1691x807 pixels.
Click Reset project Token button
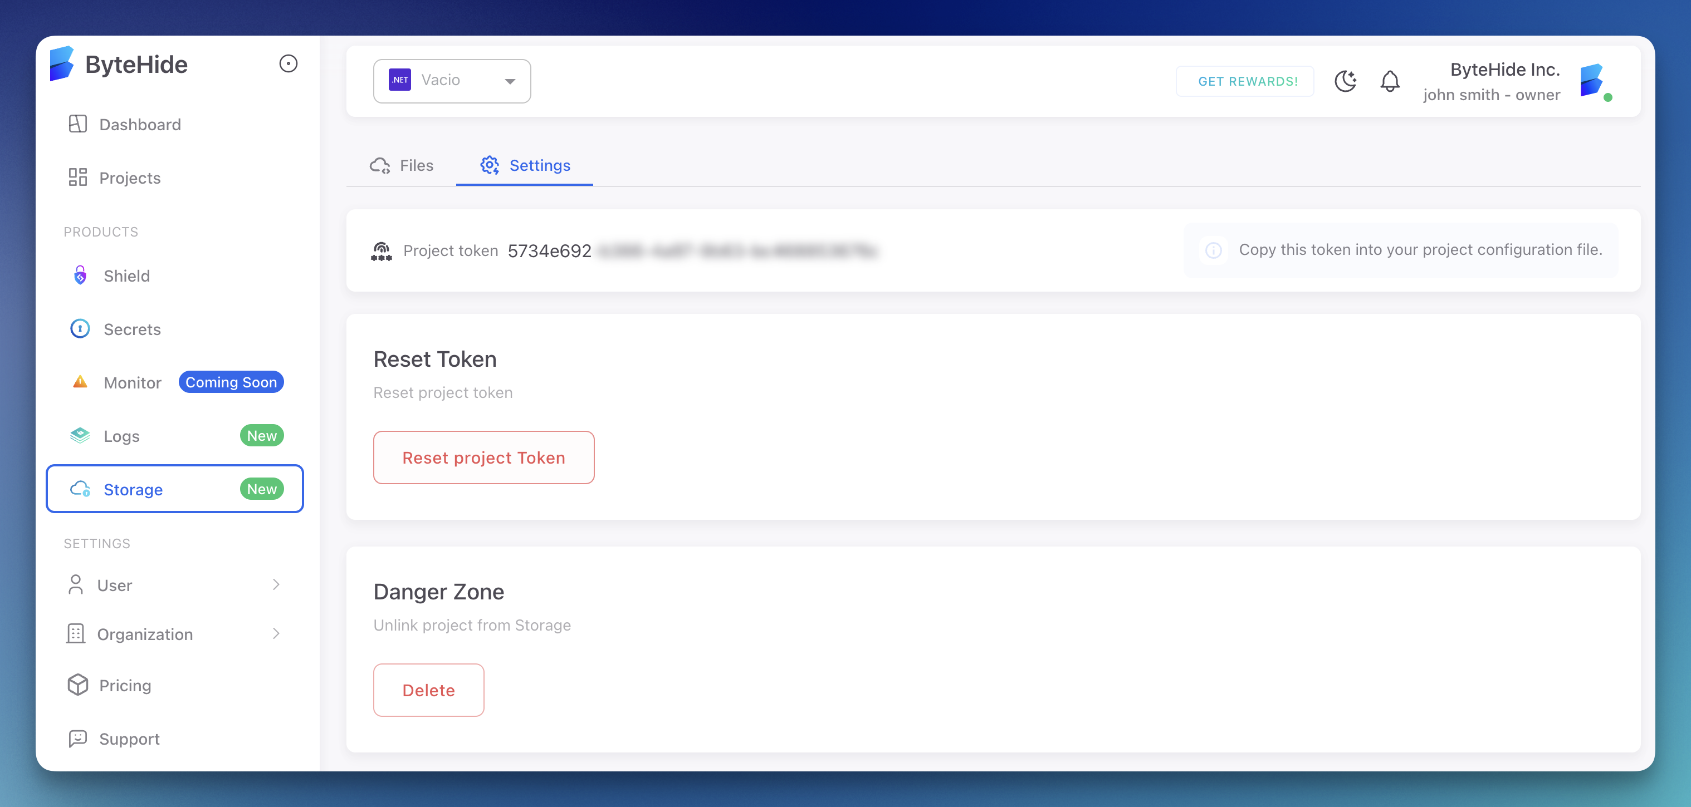[x=483, y=457]
